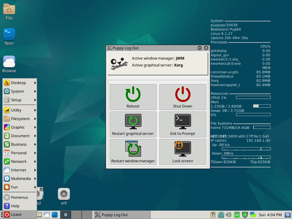
Task: Open the Help menu entry
Action: 20,206
